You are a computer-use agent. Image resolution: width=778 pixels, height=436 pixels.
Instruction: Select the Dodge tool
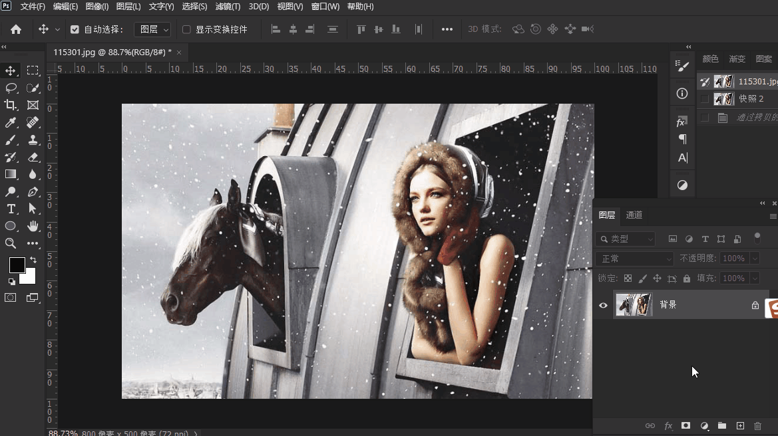point(11,191)
